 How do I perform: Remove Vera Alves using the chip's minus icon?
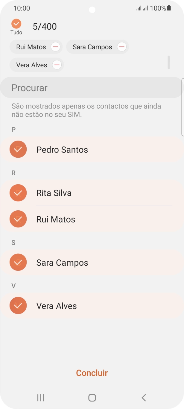tap(57, 65)
